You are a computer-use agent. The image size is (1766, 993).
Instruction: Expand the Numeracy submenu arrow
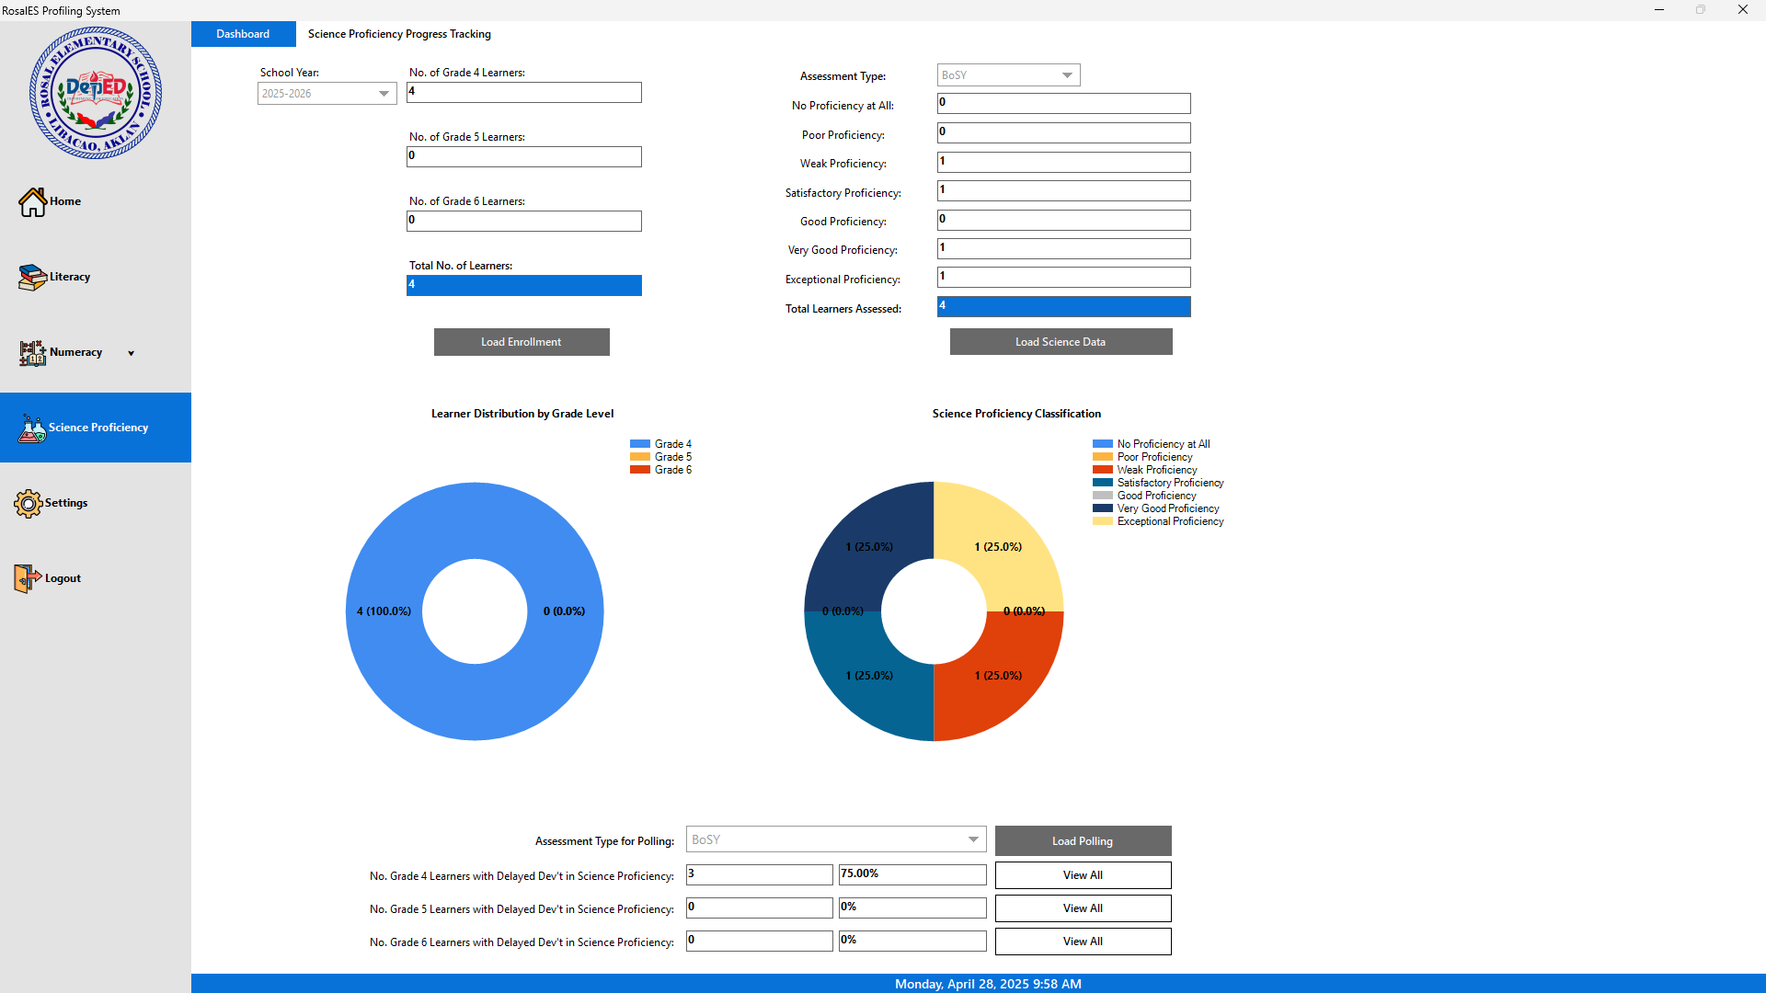coord(131,353)
